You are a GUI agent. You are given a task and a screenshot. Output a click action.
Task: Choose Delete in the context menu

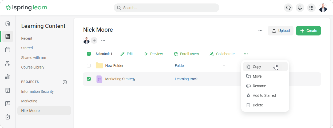coord(258,105)
